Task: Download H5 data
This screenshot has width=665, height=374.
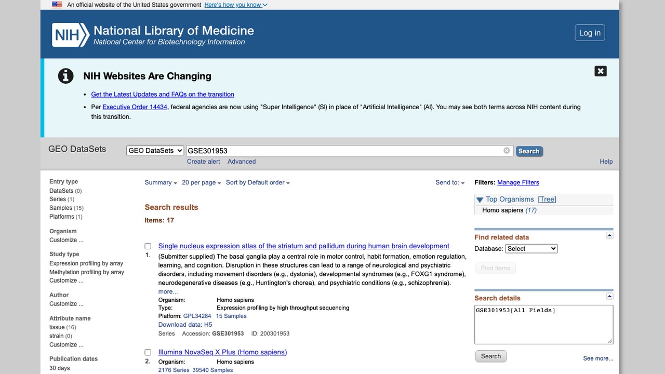Action: [185, 325]
